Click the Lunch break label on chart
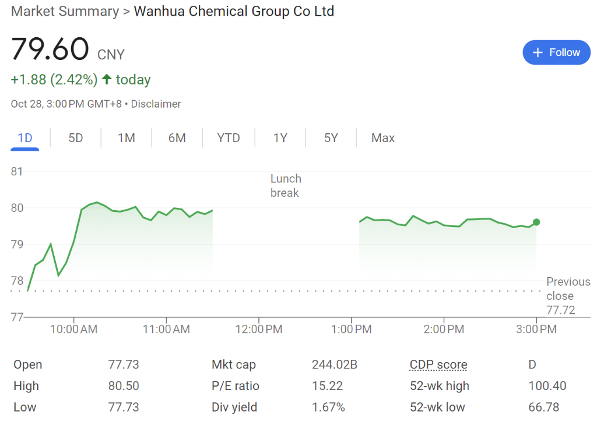The image size is (597, 425). pos(286,186)
